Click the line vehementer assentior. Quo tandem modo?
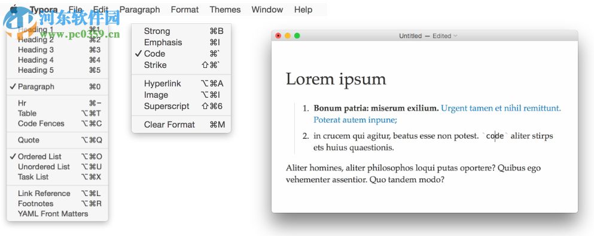 point(365,180)
